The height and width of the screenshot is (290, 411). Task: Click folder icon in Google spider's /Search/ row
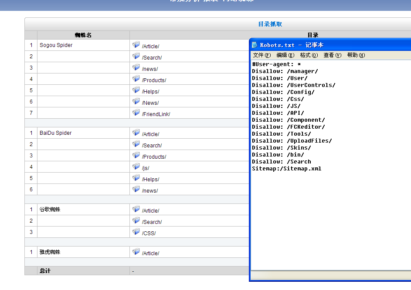136,220
